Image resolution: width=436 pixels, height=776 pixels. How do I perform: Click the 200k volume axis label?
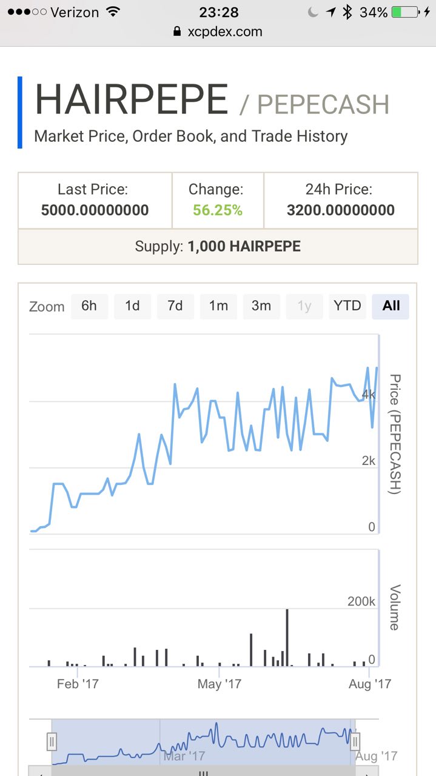pyautogui.click(x=361, y=601)
